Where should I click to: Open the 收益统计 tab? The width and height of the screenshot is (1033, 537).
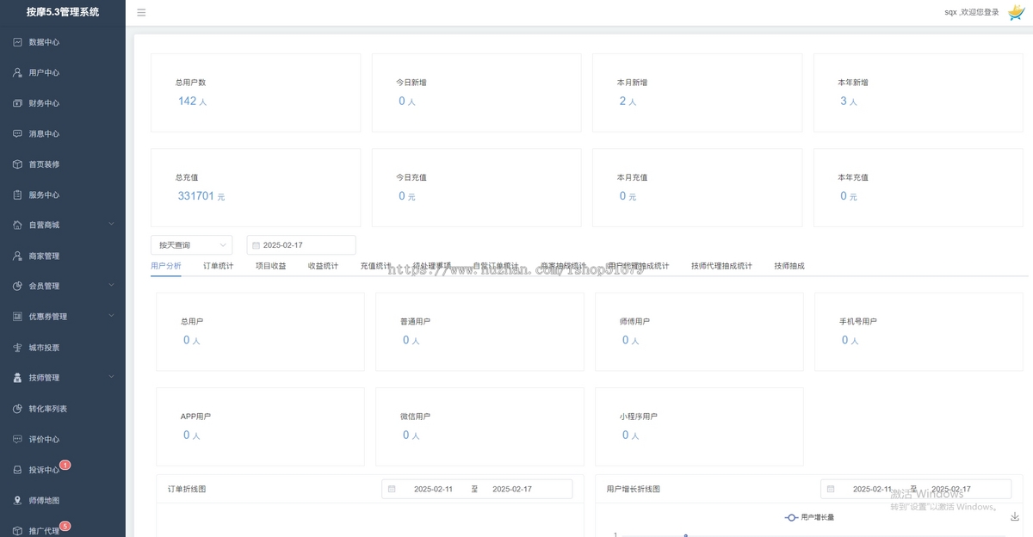pos(324,266)
